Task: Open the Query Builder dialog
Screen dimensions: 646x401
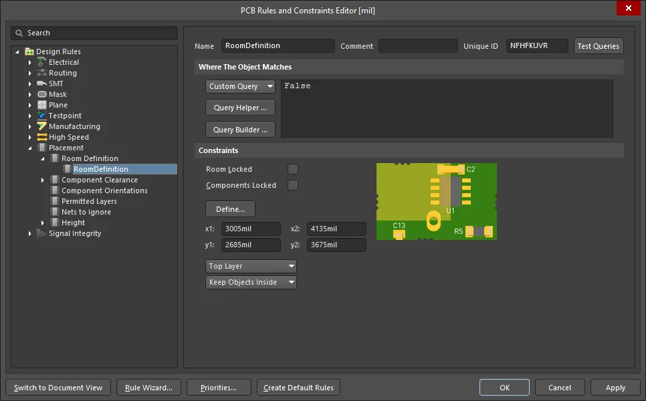Action: click(x=240, y=130)
